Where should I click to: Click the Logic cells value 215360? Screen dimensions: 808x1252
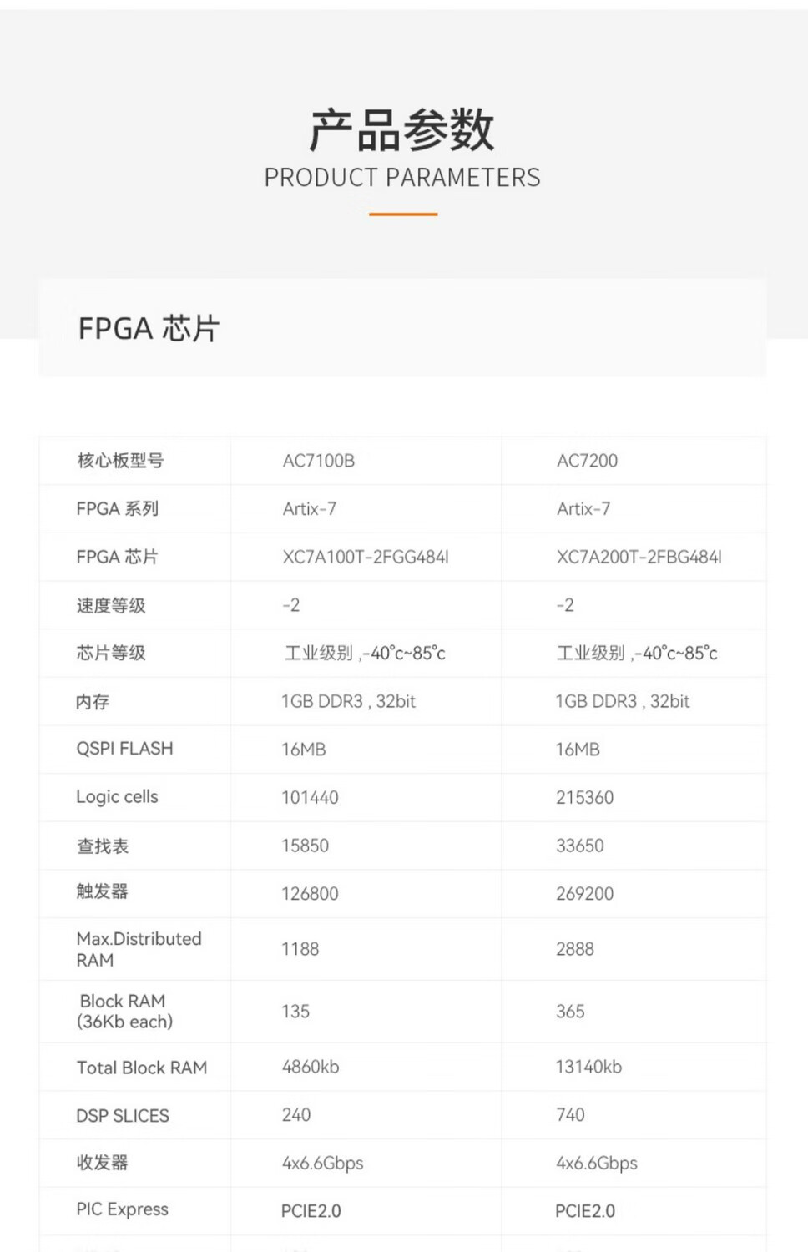pyautogui.click(x=584, y=798)
